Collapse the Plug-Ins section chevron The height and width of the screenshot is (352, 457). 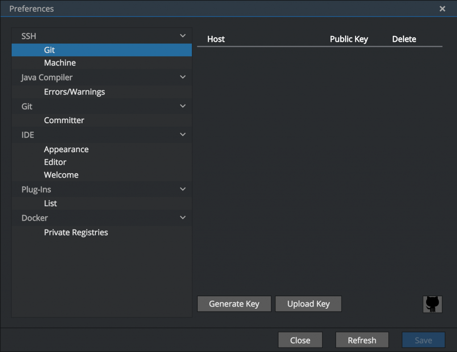point(183,189)
